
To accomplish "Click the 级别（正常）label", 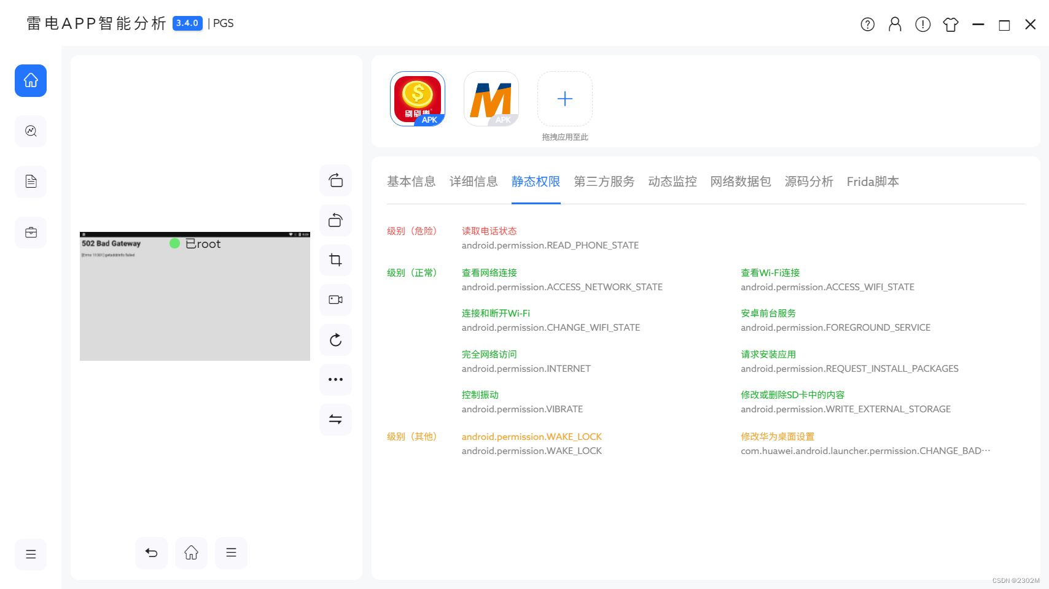I will click(411, 273).
